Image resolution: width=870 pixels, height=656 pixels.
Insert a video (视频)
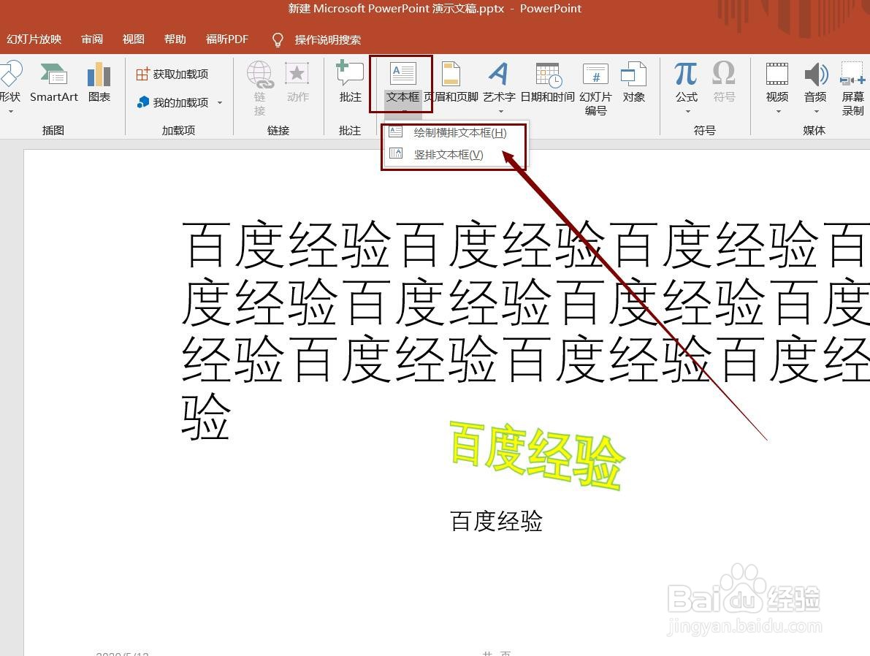point(776,82)
